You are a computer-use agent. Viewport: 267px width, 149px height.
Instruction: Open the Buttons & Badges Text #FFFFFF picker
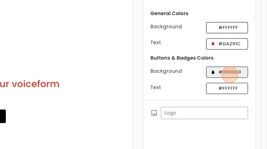pyautogui.click(x=227, y=88)
